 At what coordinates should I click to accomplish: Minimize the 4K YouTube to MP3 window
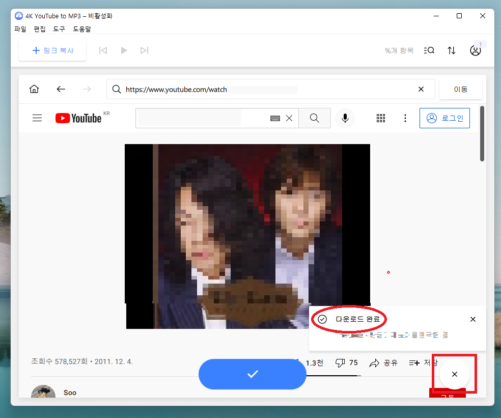point(436,16)
